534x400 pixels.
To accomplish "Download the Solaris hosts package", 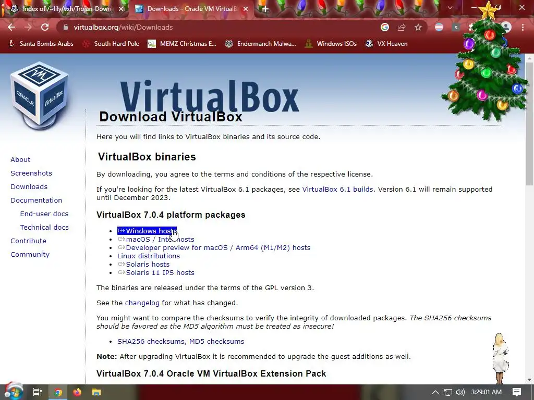I will pos(144,264).
